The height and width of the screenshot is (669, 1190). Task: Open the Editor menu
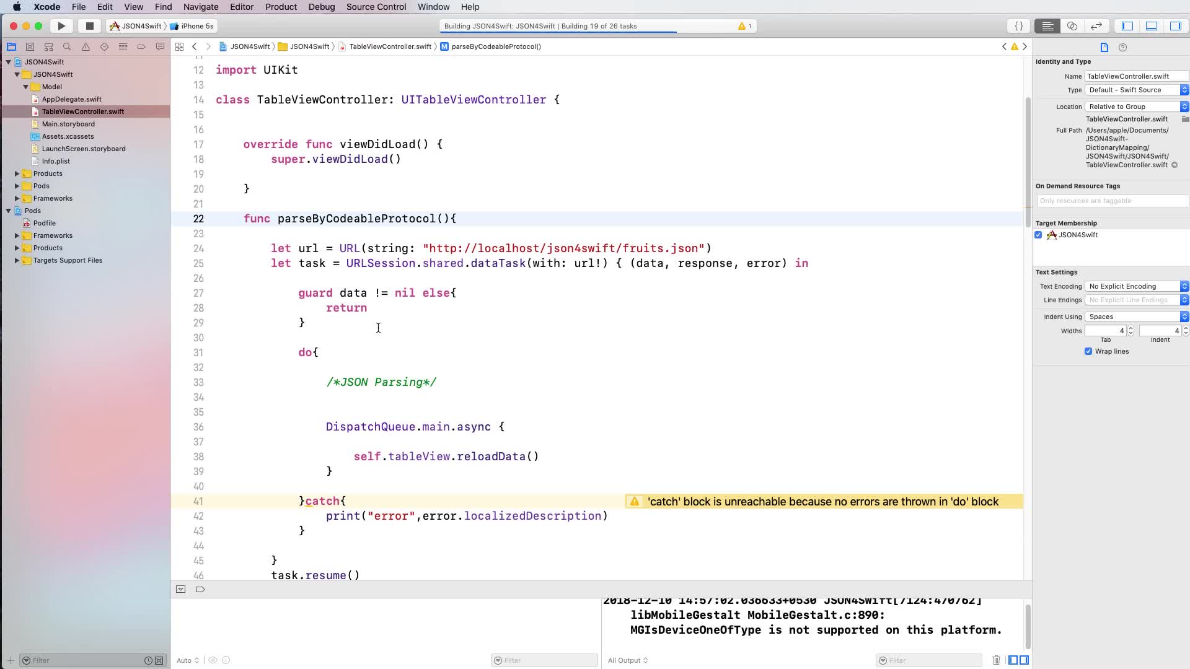pyautogui.click(x=242, y=7)
